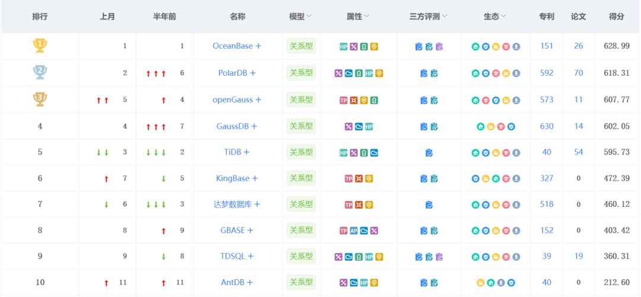
Task: Click the green keyhole attribute icon in TiDB row
Action: coord(364,153)
